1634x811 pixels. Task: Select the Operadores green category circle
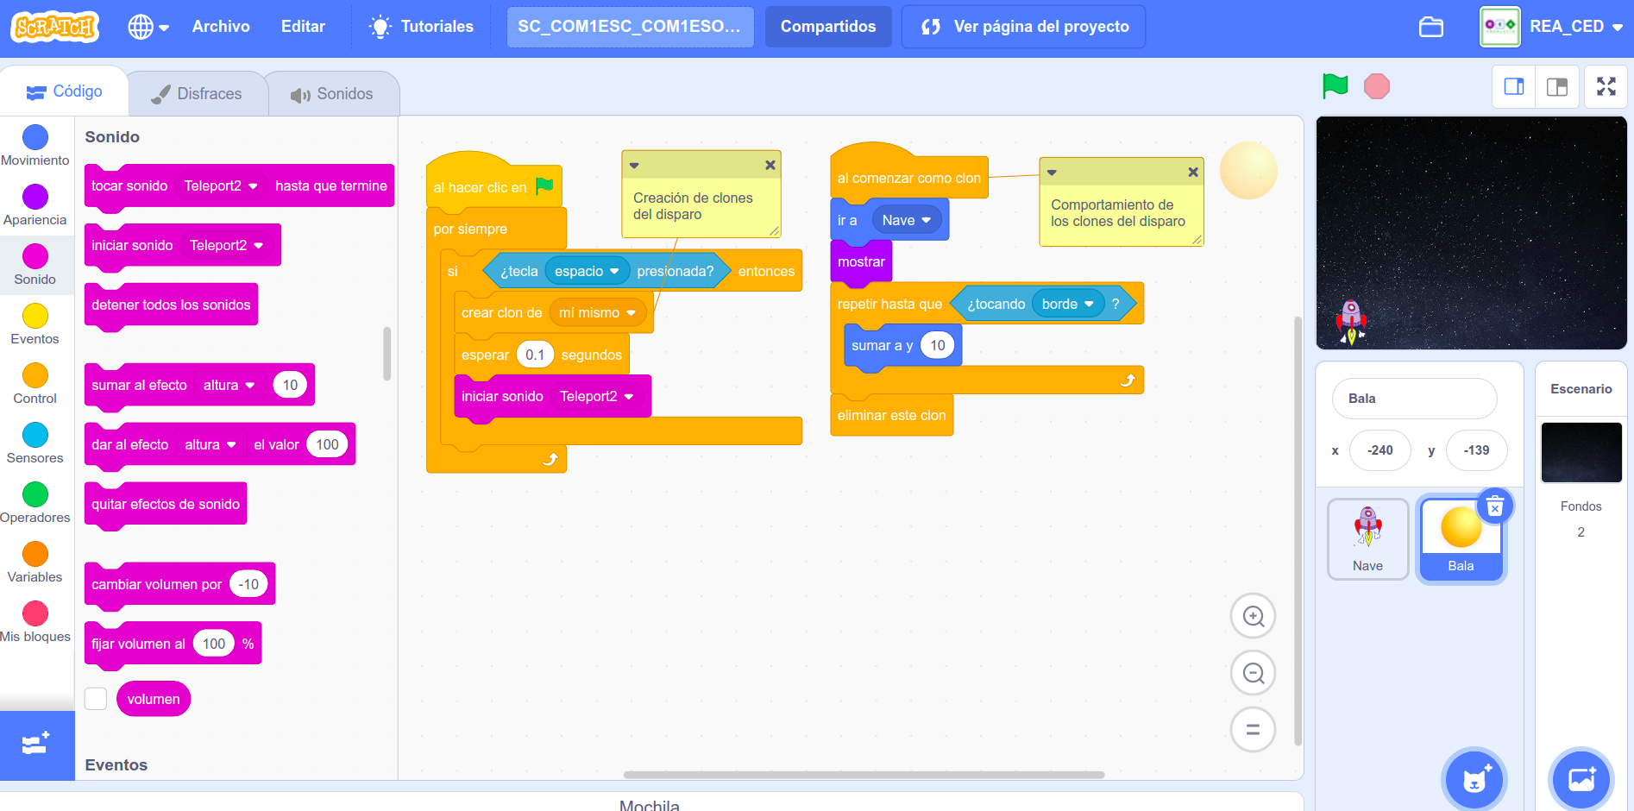click(x=35, y=494)
